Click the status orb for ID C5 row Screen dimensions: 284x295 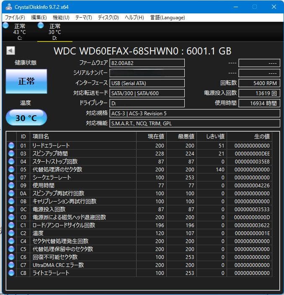(11, 249)
